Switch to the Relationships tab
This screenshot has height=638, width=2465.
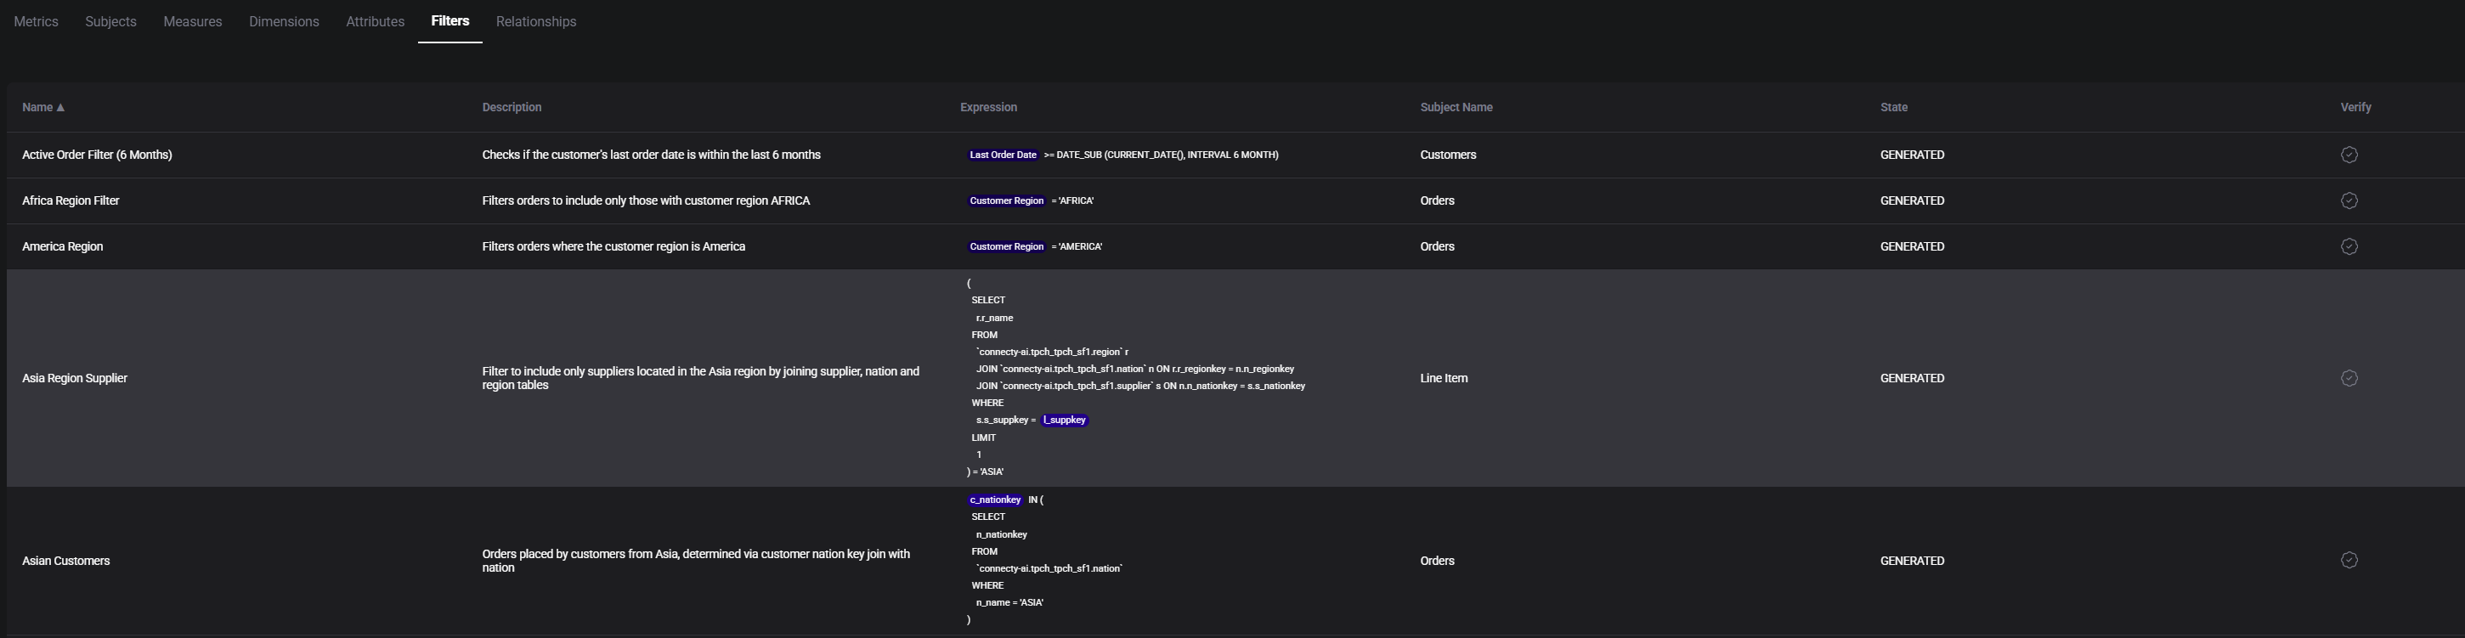pos(536,21)
